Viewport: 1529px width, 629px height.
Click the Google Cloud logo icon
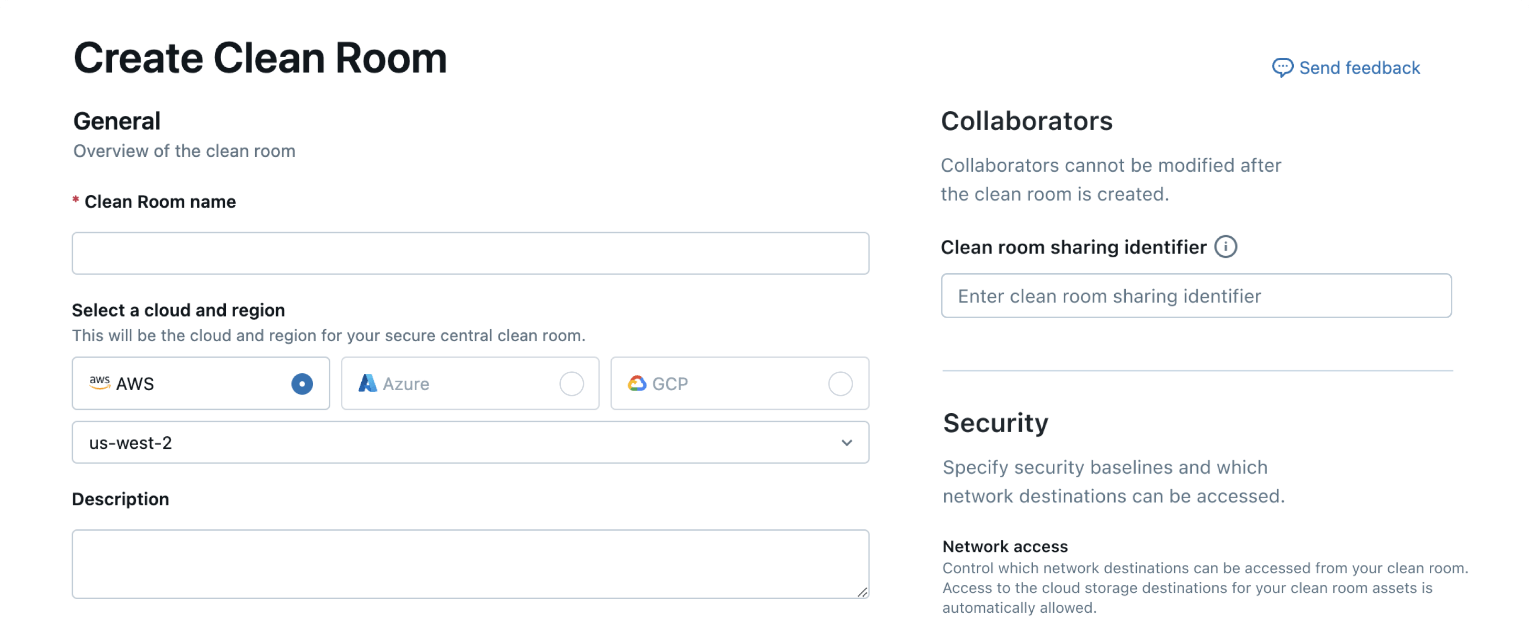[636, 383]
